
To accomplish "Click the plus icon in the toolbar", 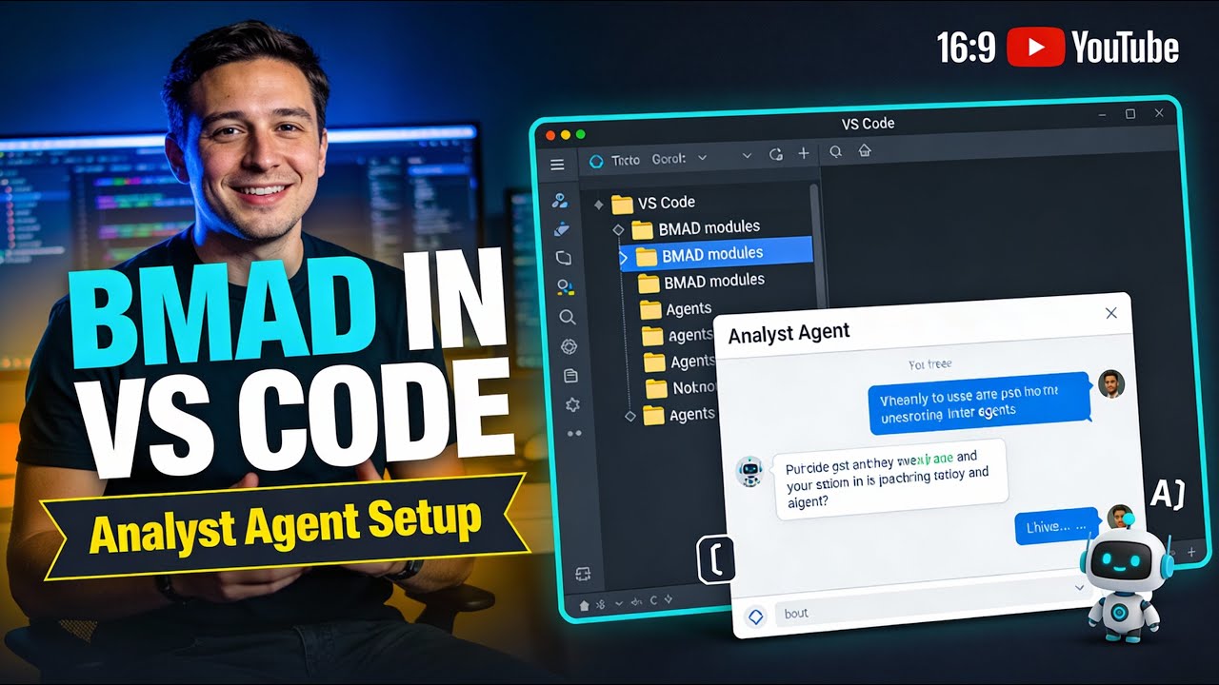I will point(803,153).
